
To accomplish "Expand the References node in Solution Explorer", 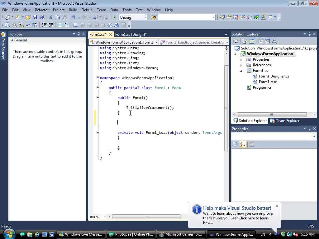I will [x=241, y=65].
